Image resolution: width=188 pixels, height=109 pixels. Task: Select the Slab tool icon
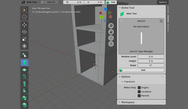24,70
